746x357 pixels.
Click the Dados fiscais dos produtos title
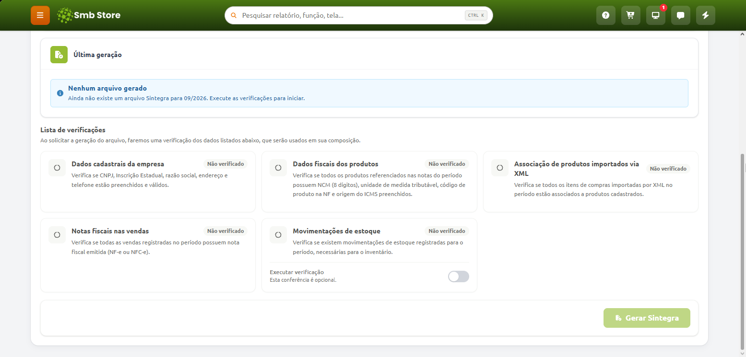pyautogui.click(x=335, y=164)
